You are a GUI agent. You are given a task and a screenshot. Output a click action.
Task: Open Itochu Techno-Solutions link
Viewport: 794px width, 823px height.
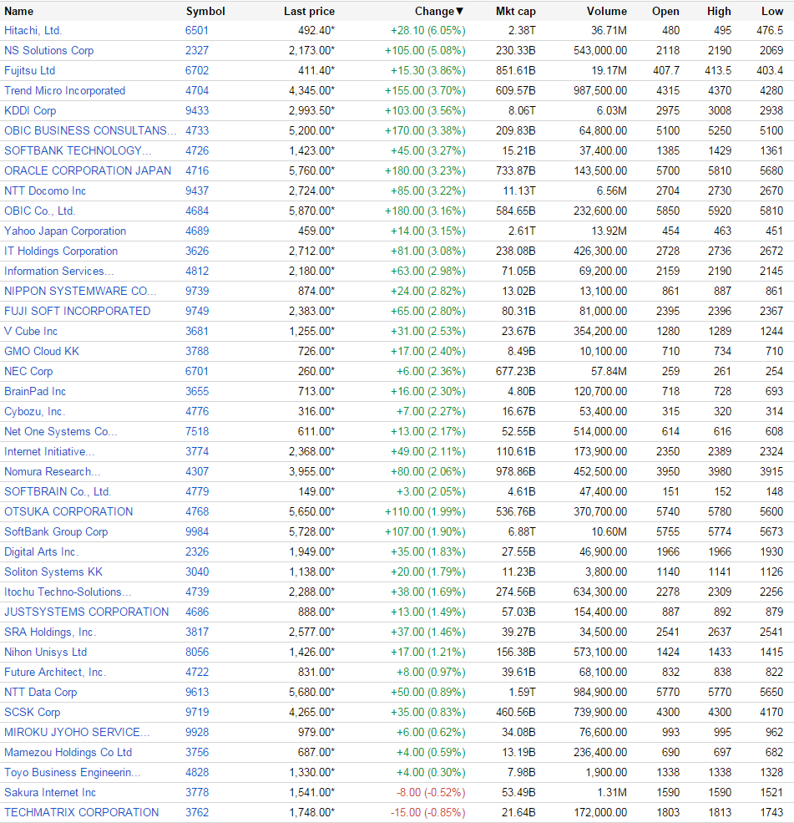point(68,592)
